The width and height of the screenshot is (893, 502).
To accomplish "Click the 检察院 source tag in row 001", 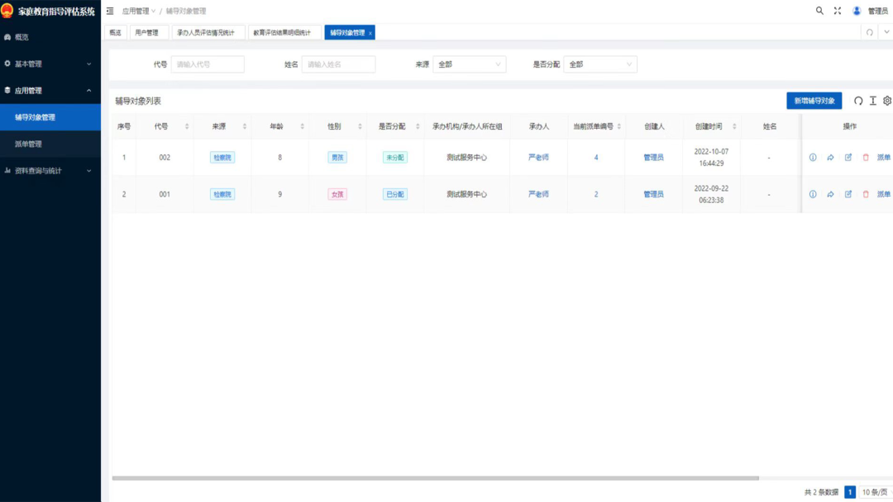I will (x=222, y=194).
